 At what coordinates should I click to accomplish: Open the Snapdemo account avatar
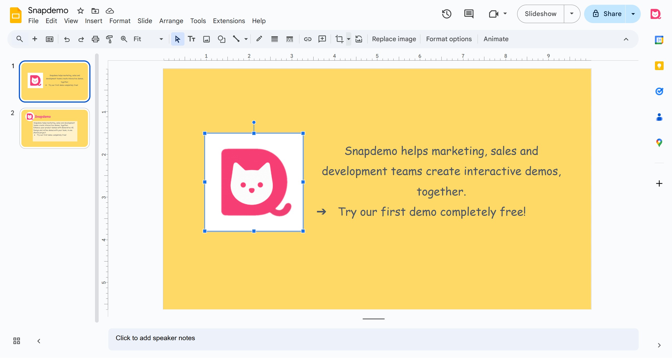(x=655, y=14)
